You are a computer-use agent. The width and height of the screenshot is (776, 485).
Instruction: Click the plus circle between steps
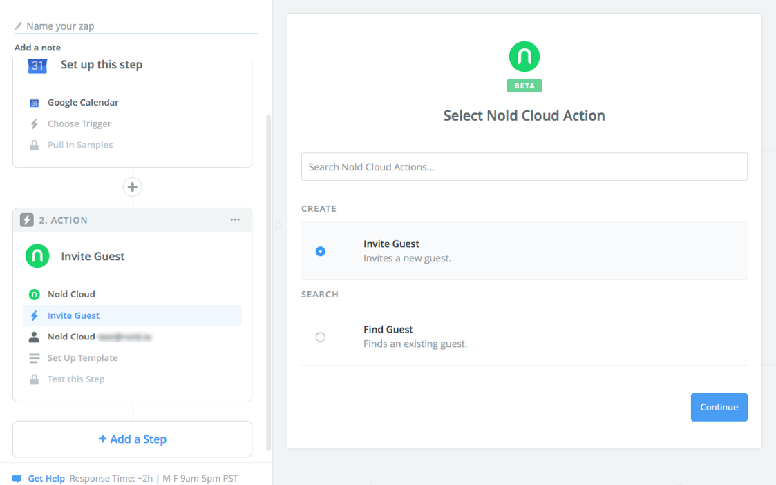[x=132, y=187]
